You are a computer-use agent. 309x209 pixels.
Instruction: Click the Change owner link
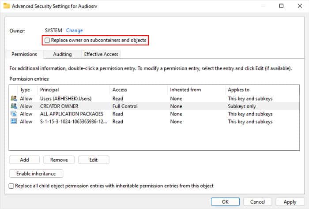click(74, 30)
